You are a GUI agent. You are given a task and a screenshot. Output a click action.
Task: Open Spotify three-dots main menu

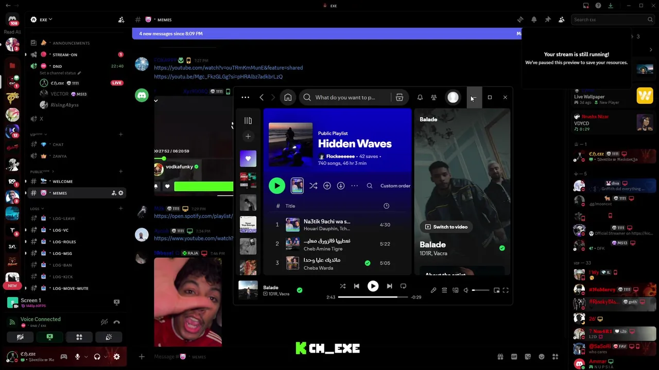click(x=246, y=98)
